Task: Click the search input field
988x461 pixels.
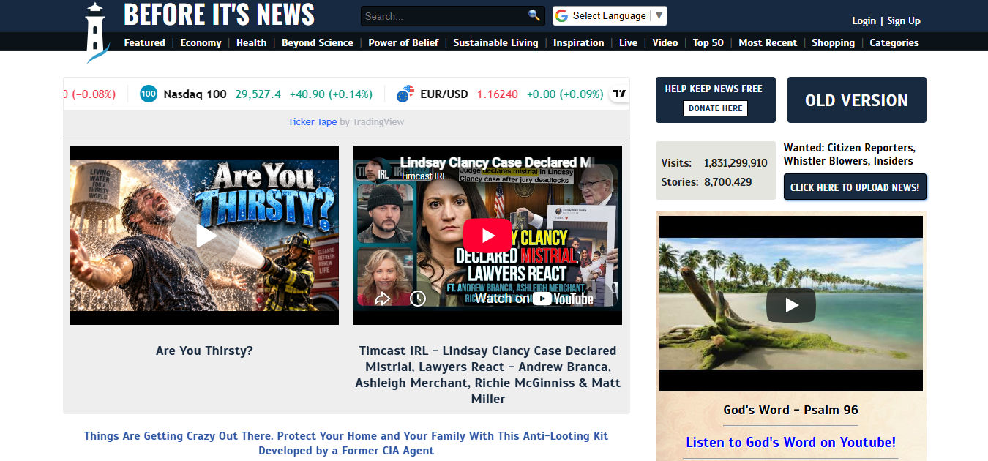Action: click(445, 16)
